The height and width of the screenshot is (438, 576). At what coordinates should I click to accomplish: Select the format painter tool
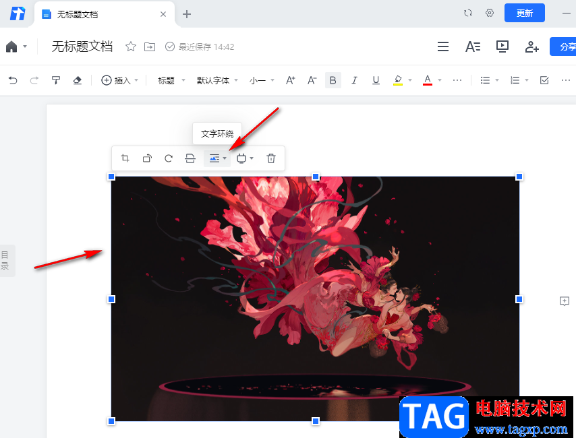(56, 80)
